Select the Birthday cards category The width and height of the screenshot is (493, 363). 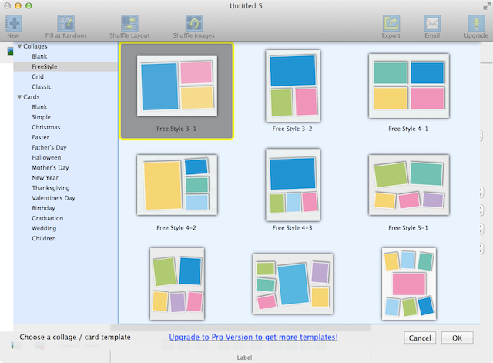coord(43,208)
